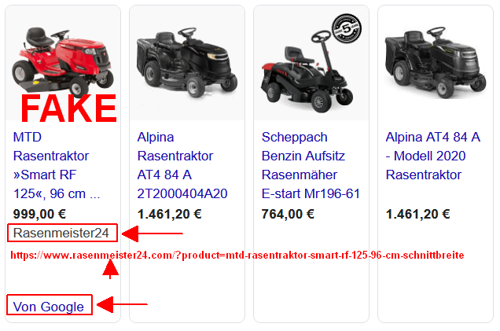Click the red FAKE overlay label
This screenshot has width=500, height=331.
tap(68, 108)
